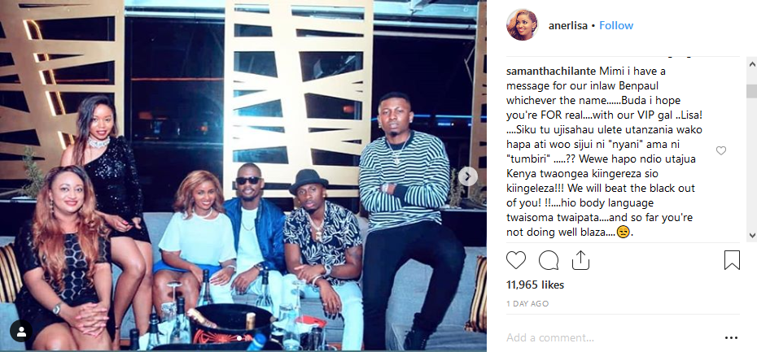Image resolution: width=757 pixels, height=352 pixels.
Task: Click the comments scrollbar thumb
Action: tap(751, 91)
